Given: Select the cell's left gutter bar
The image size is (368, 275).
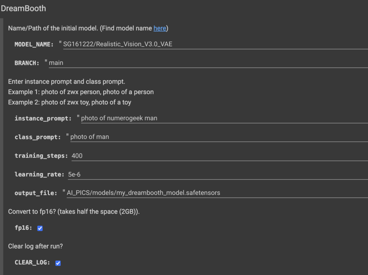Looking at the screenshot, I should pyautogui.click(x=2, y=147).
